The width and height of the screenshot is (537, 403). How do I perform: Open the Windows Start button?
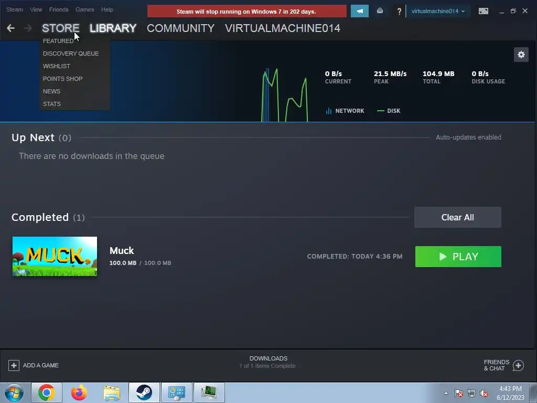pyautogui.click(x=14, y=393)
